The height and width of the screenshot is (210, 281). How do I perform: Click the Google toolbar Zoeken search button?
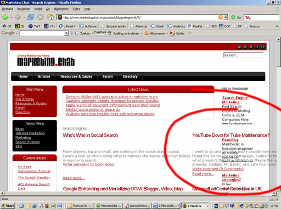point(82,33)
